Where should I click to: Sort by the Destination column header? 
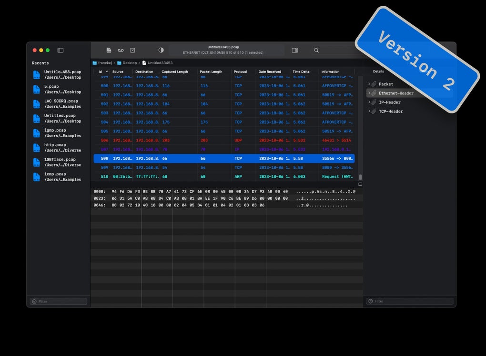(x=146, y=71)
